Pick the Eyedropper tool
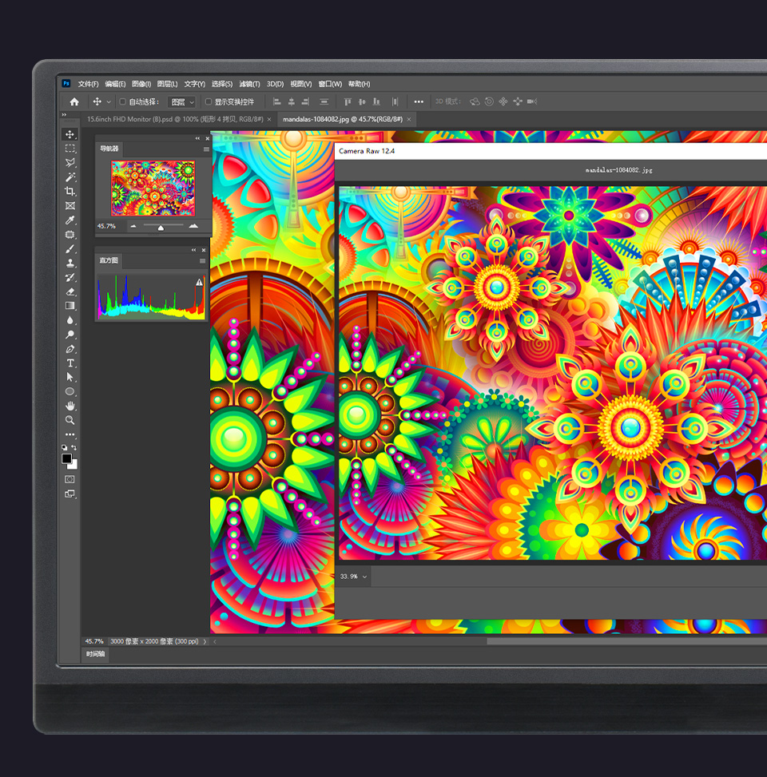Screen dimensions: 767x777 [70, 220]
